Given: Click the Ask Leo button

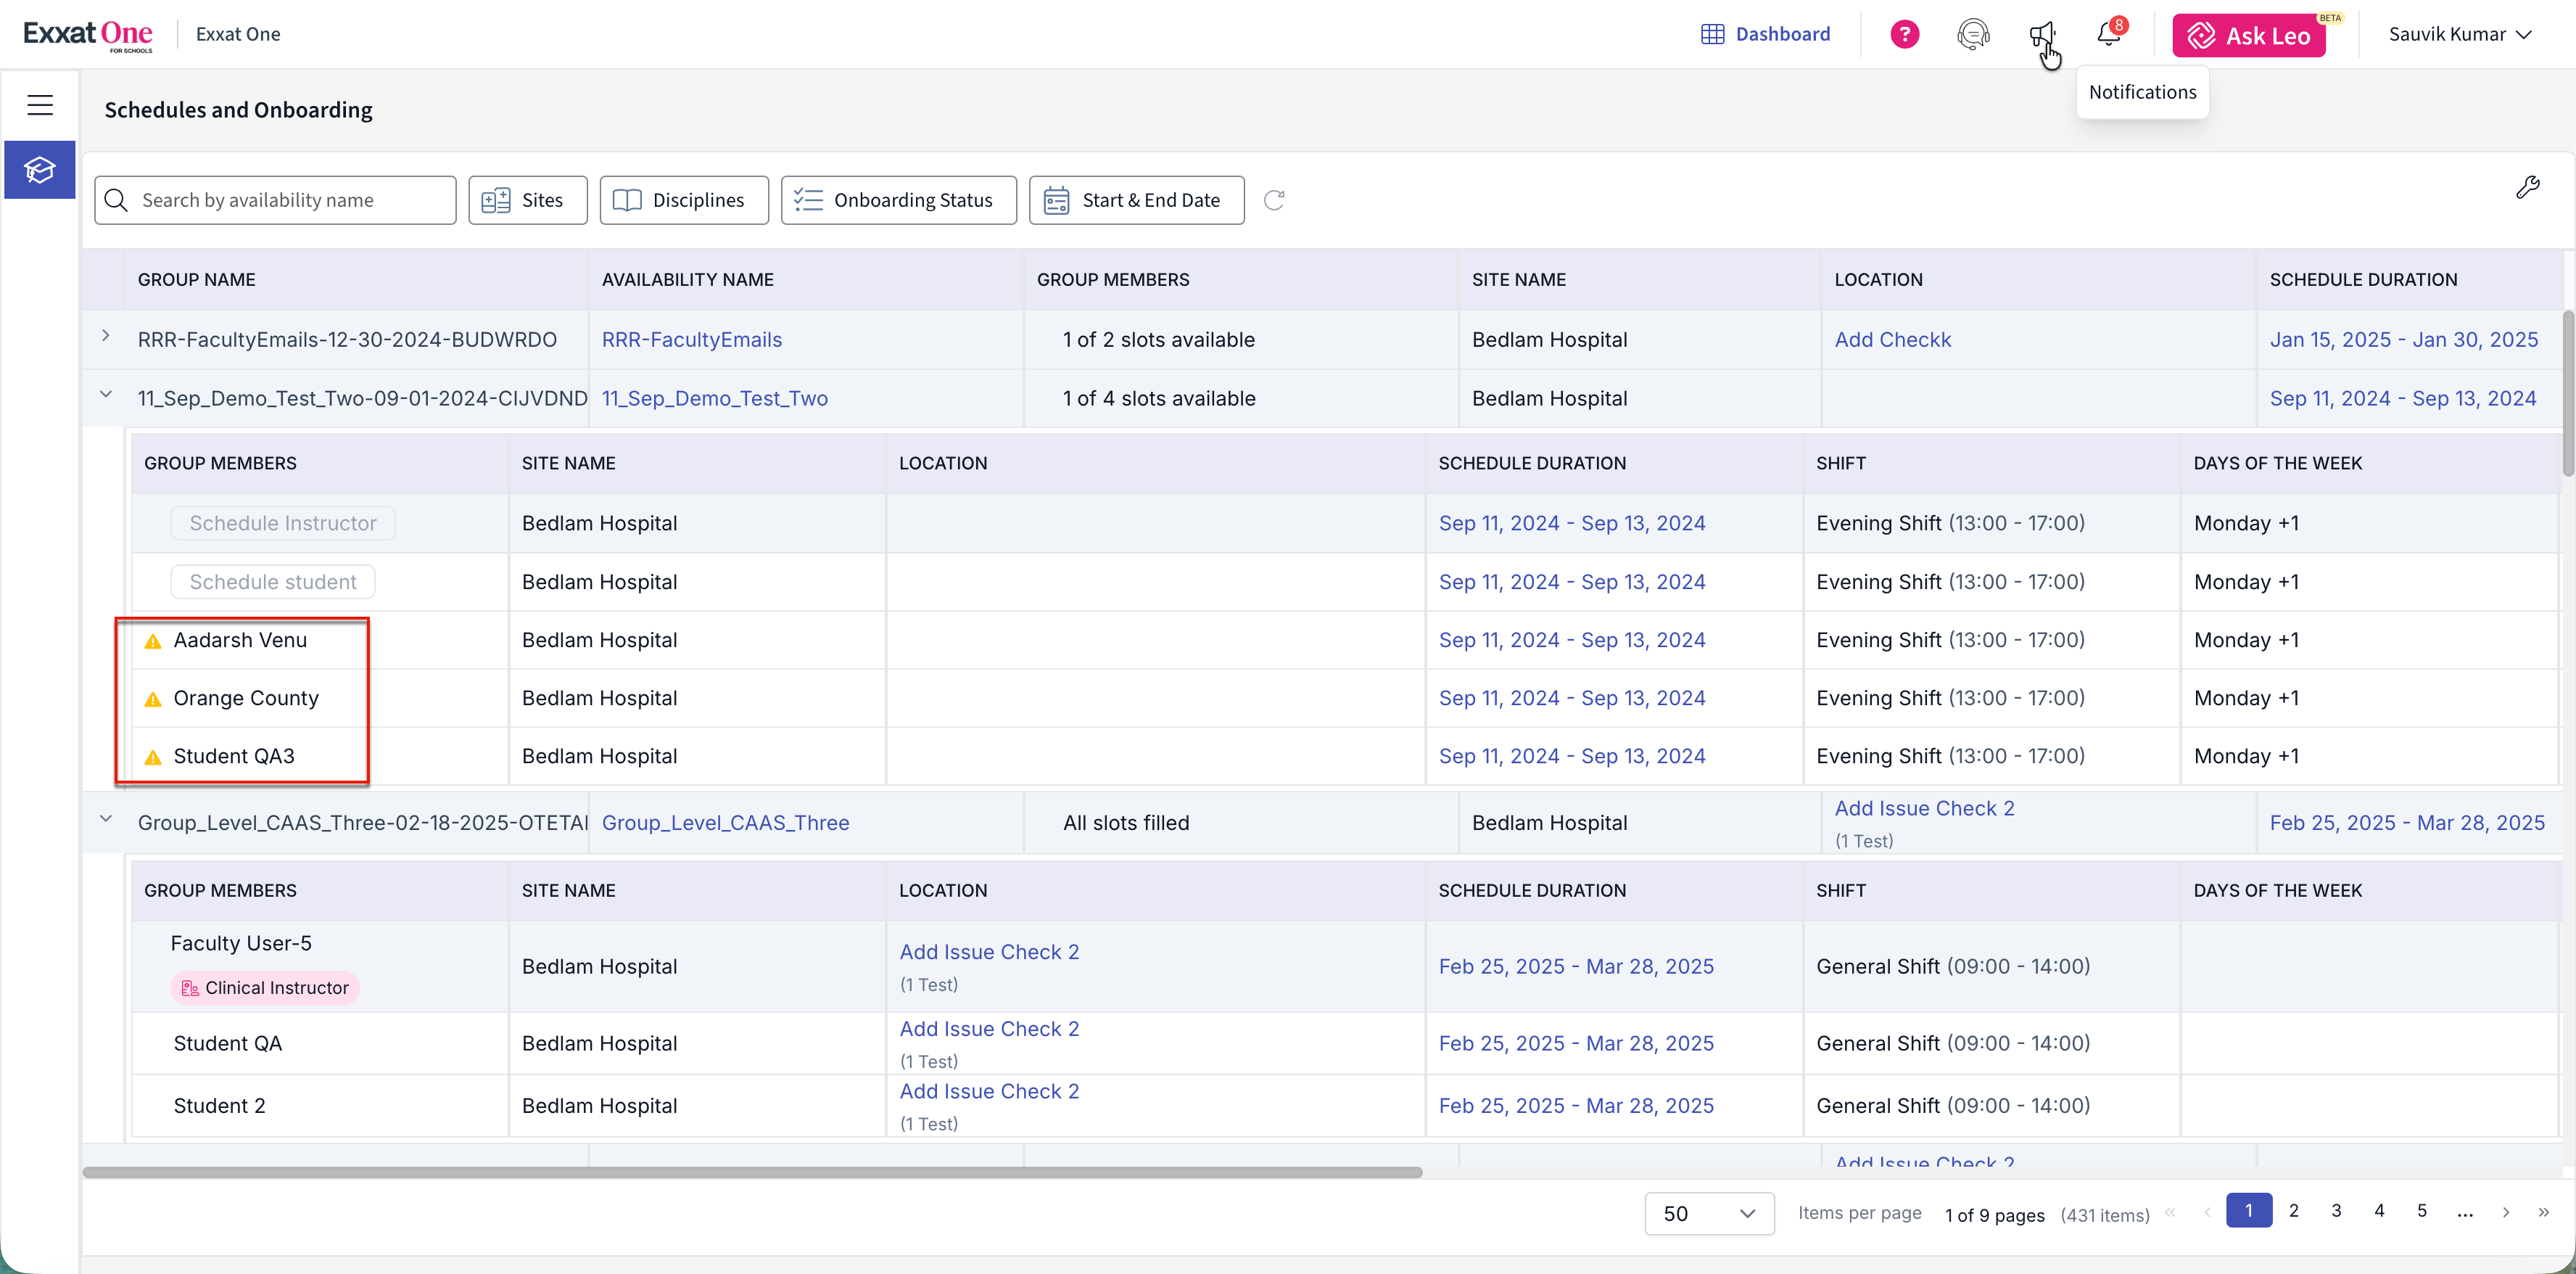Looking at the screenshot, I should pos(2248,36).
